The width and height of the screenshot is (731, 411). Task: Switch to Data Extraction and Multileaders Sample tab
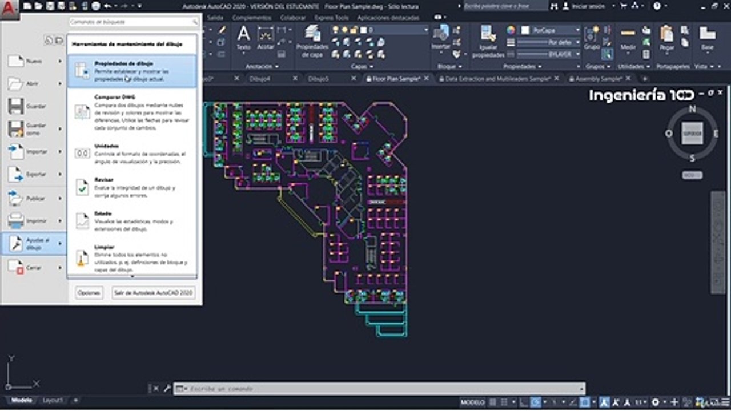click(498, 79)
